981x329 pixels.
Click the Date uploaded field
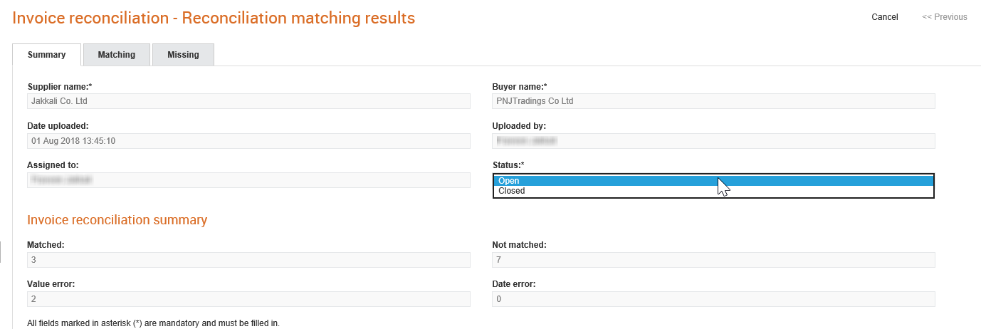click(x=248, y=141)
